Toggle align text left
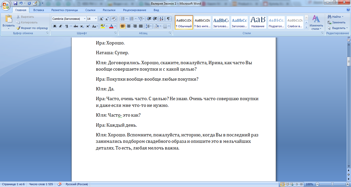 click(x=123, y=26)
